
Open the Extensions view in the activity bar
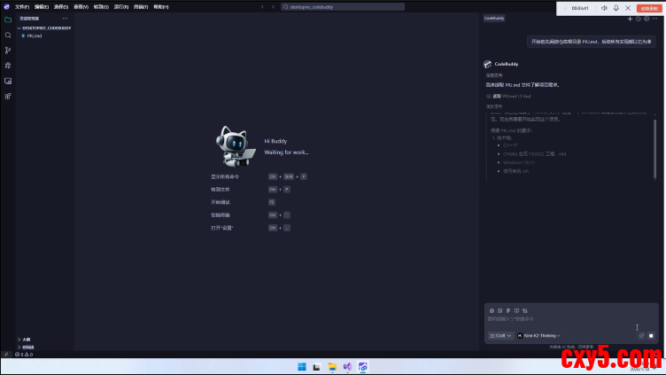[x=8, y=96]
